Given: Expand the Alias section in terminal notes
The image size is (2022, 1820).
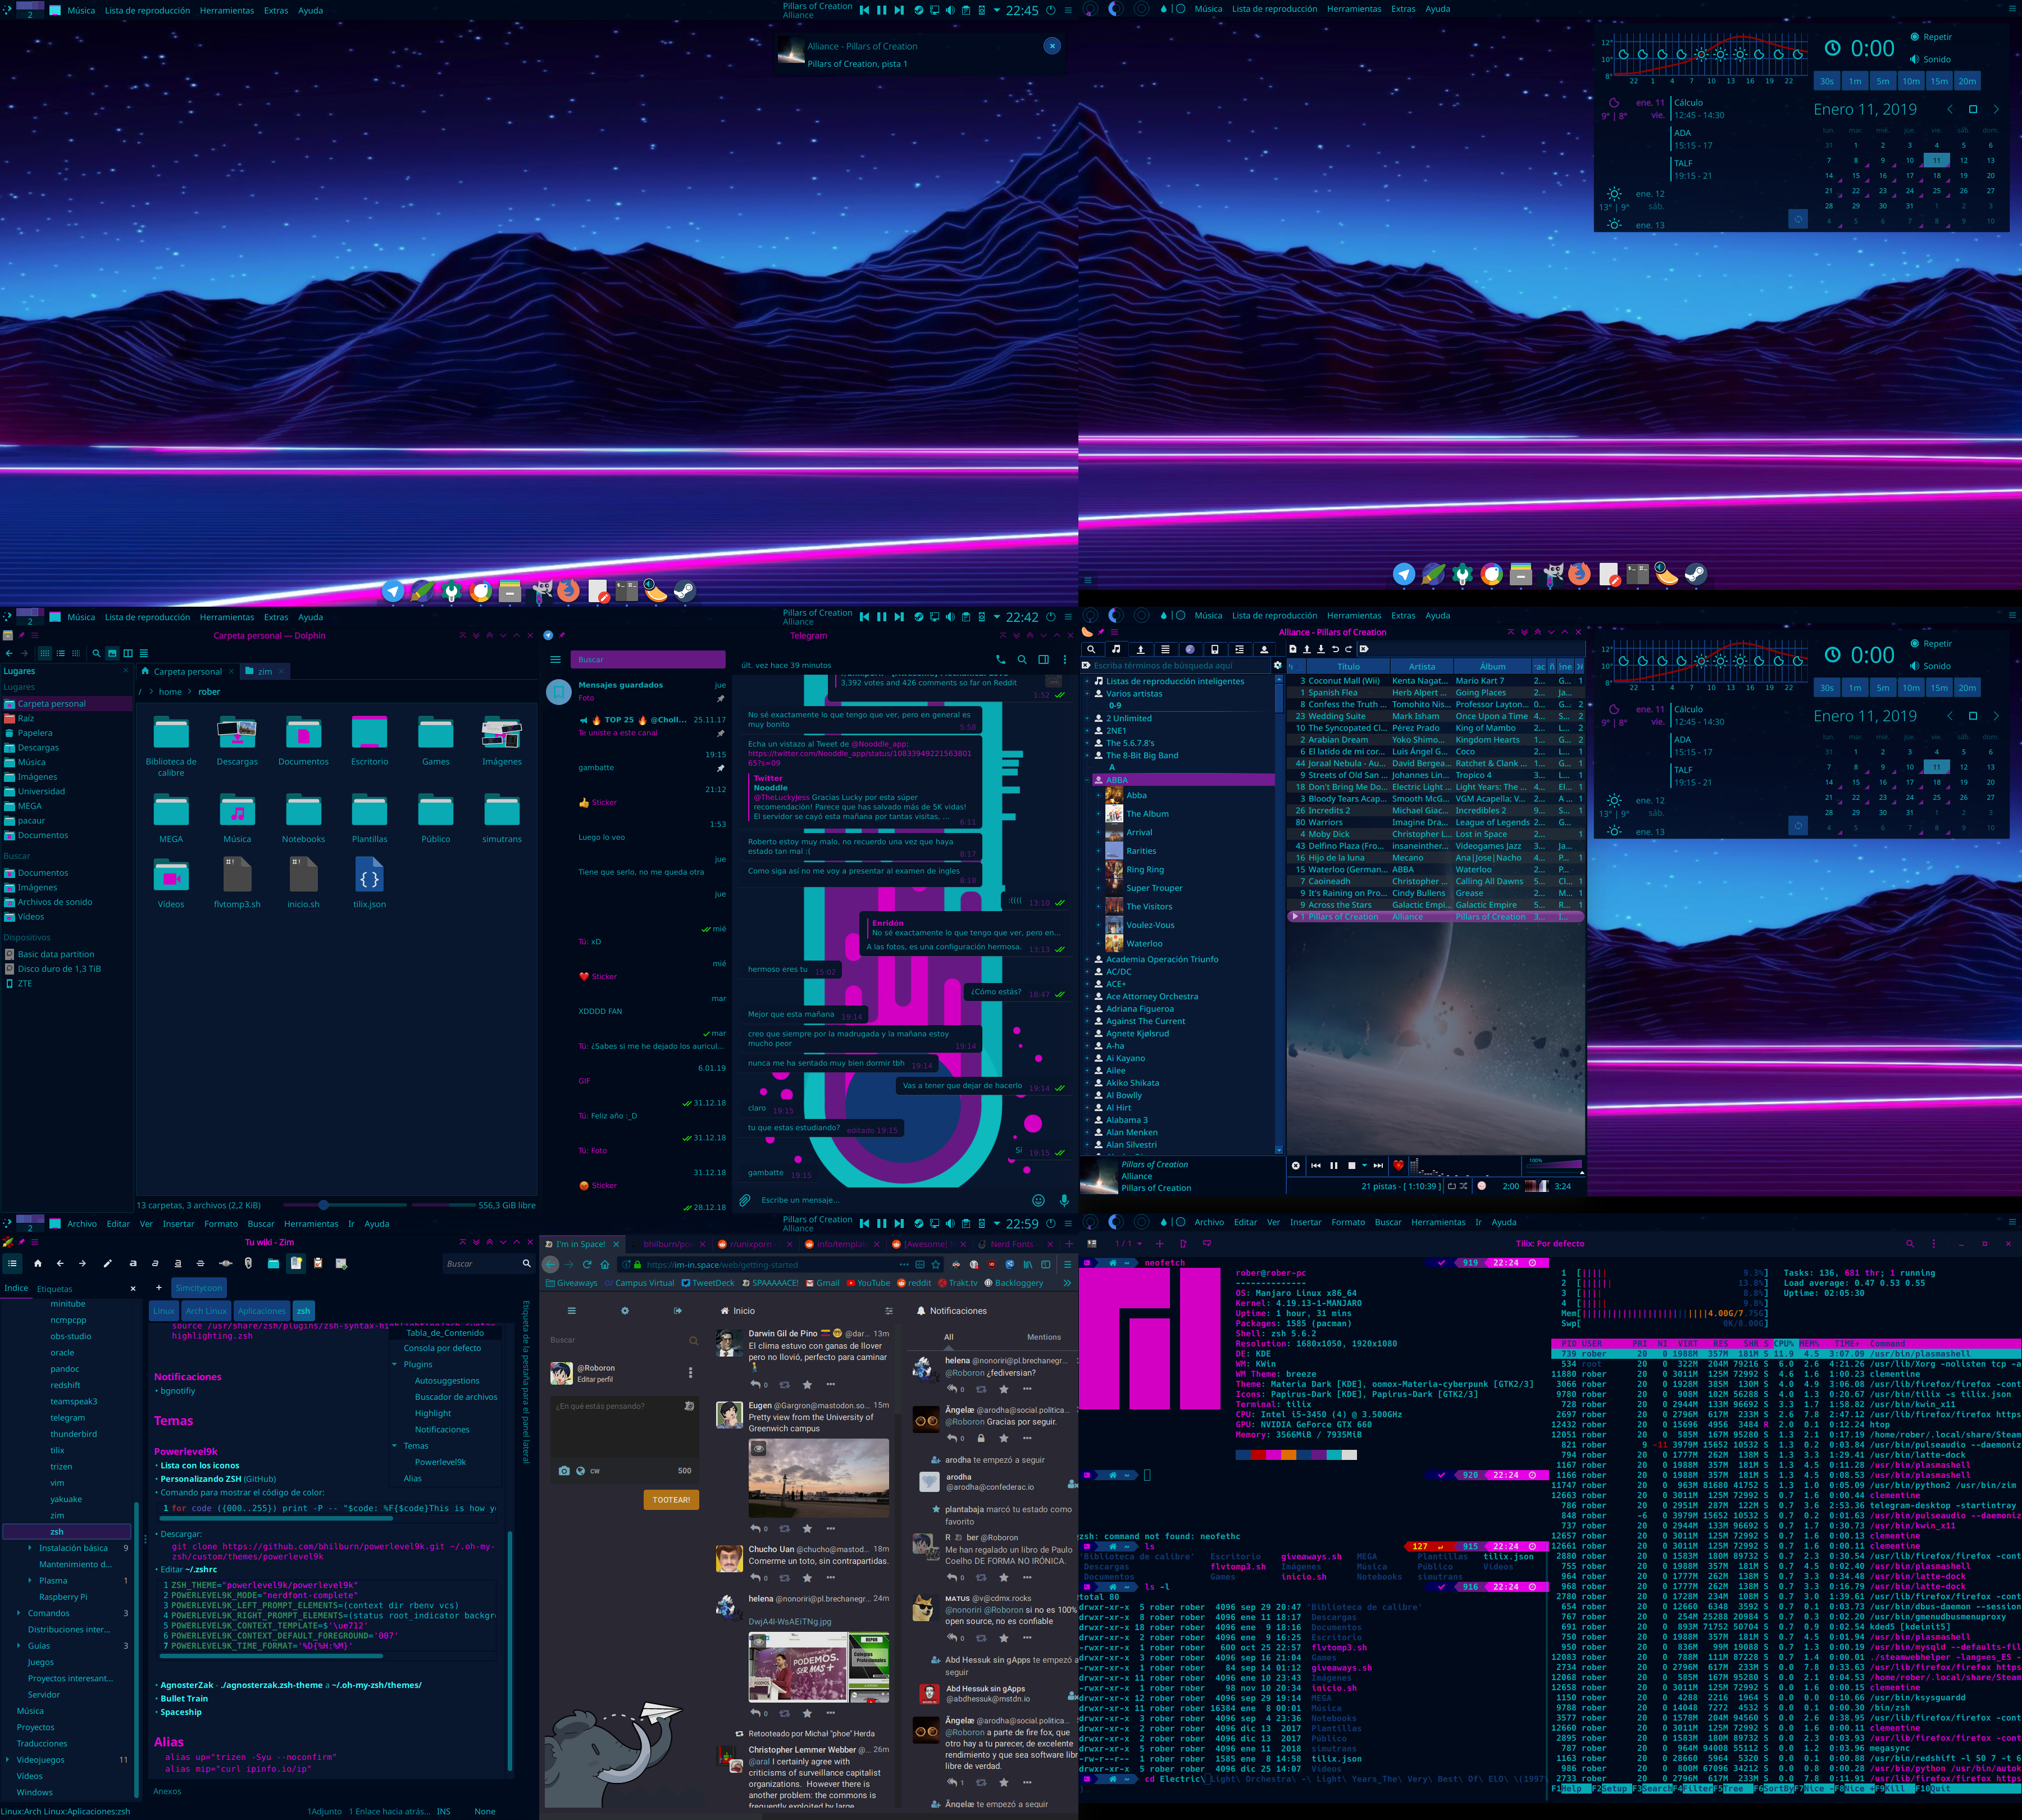Looking at the screenshot, I should click(413, 1477).
